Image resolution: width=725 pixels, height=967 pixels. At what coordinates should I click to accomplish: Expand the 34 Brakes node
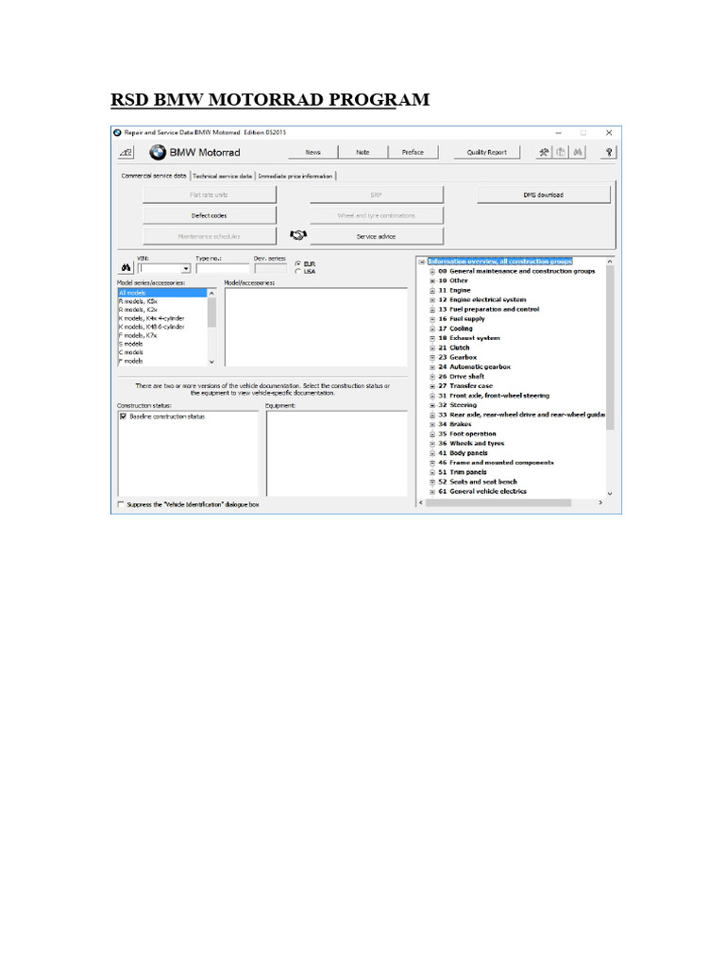tap(432, 424)
